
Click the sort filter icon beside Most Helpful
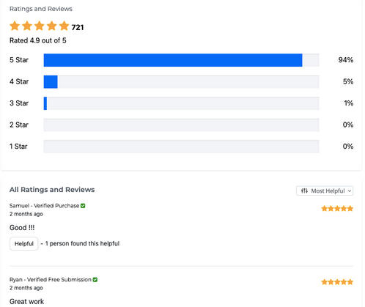(x=304, y=191)
